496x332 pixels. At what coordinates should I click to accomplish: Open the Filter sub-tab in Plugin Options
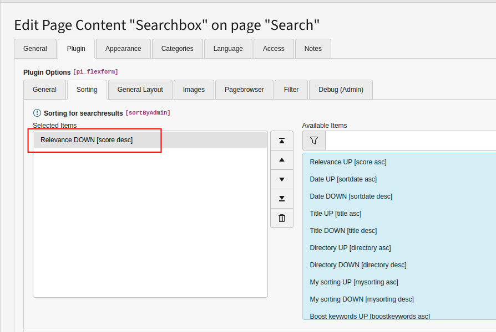coord(291,89)
